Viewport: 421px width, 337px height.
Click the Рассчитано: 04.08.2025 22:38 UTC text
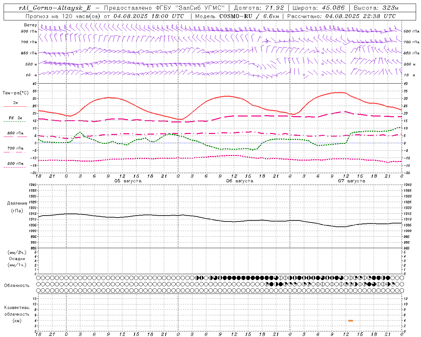pyautogui.click(x=341, y=16)
